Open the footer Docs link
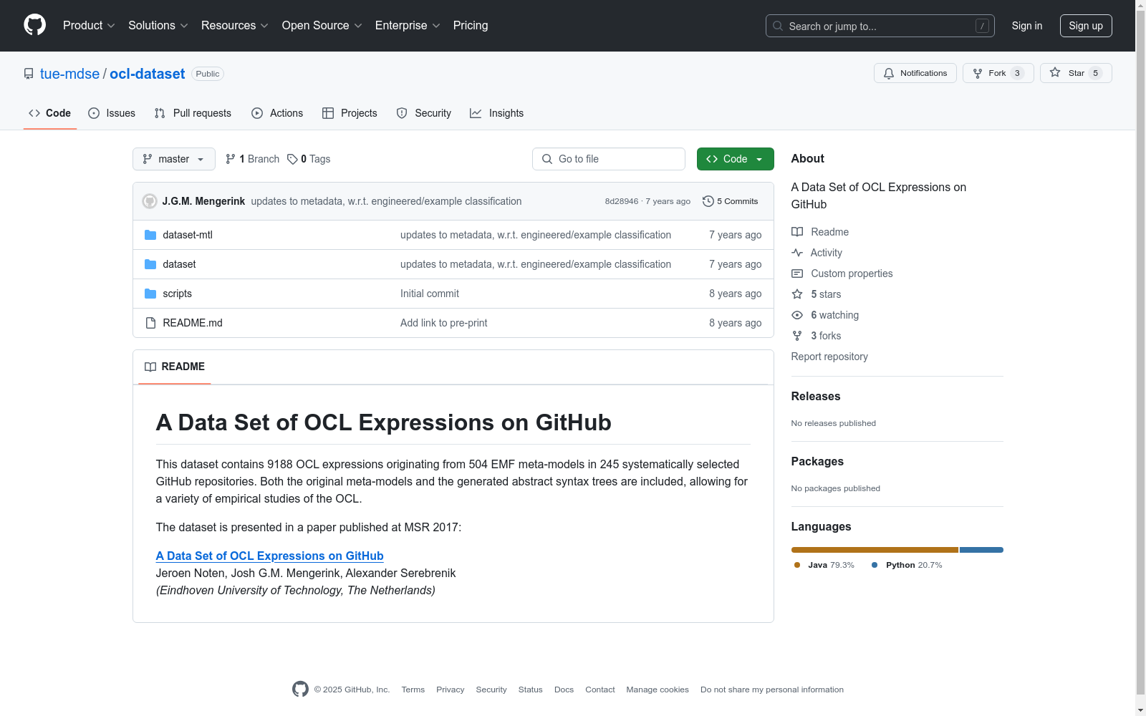This screenshot has height=716, width=1146. click(x=564, y=690)
